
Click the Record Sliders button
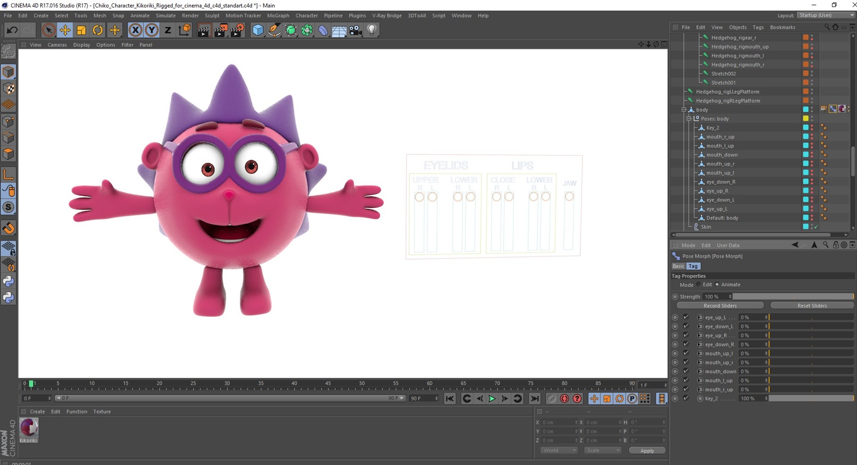(720, 306)
